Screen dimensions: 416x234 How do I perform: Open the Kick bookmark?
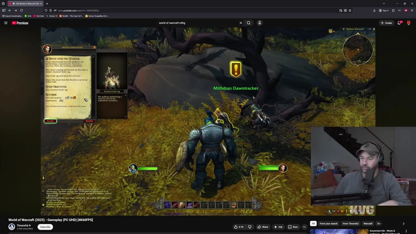click(28, 16)
